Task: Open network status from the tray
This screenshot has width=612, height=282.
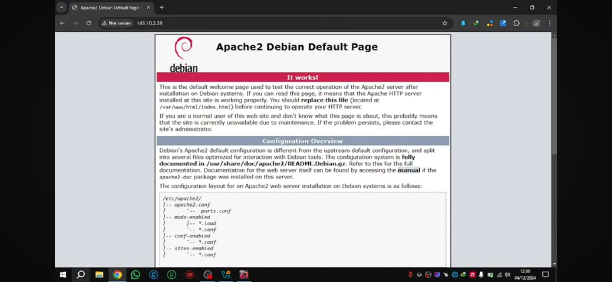Action: (x=499, y=275)
